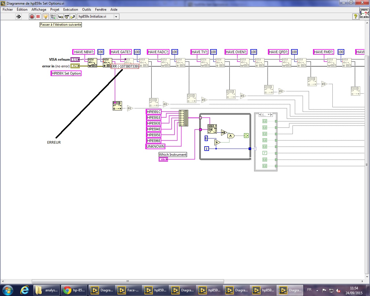Toggle retain wire values button
Screen dimensions: 370x296
click(53, 16)
